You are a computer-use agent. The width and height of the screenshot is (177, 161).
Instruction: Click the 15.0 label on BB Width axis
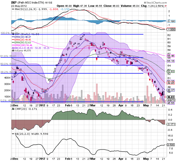(170, 136)
